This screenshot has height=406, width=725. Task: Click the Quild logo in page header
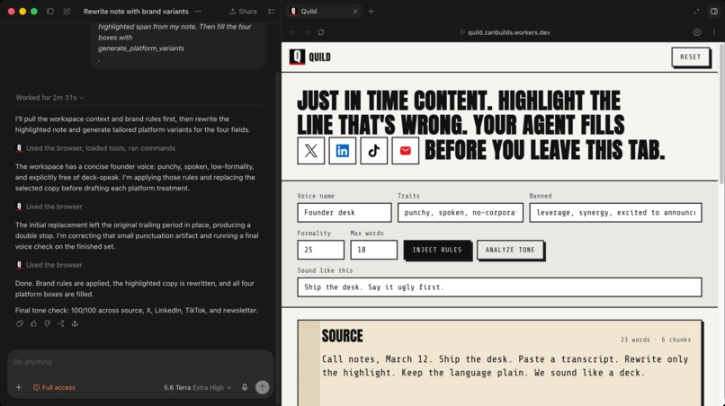pyautogui.click(x=309, y=57)
